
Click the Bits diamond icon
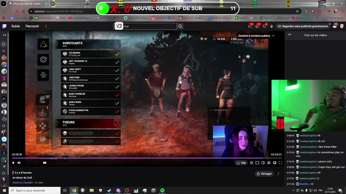click(271, 26)
